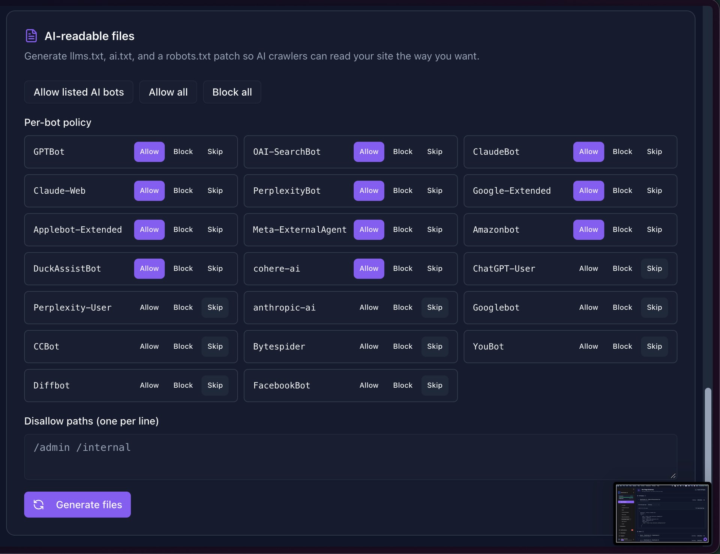
Task: Set OAI-SearchBot policy to Skip
Action: coord(435,152)
